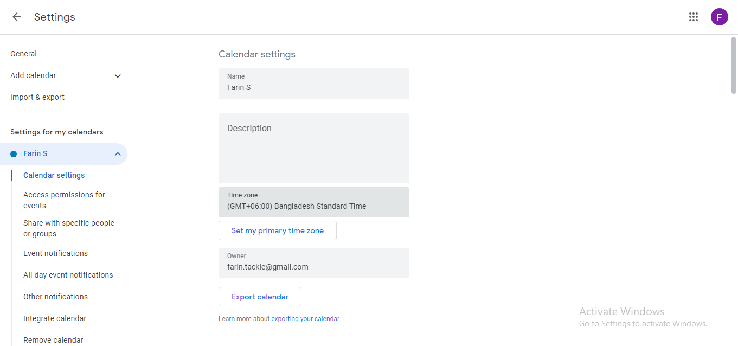Click the Export calendar button

pos(259,296)
